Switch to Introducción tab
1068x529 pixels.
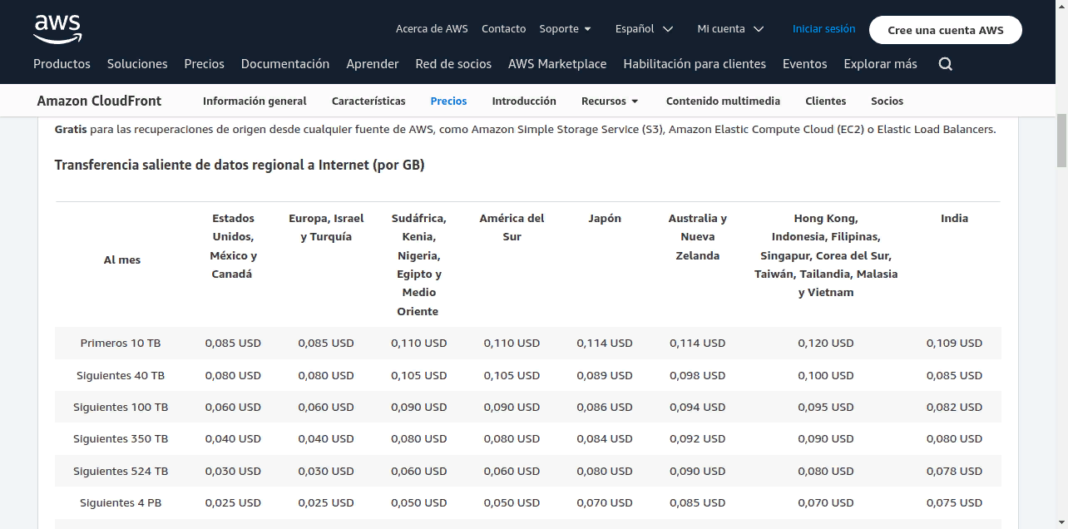[524, 101]
